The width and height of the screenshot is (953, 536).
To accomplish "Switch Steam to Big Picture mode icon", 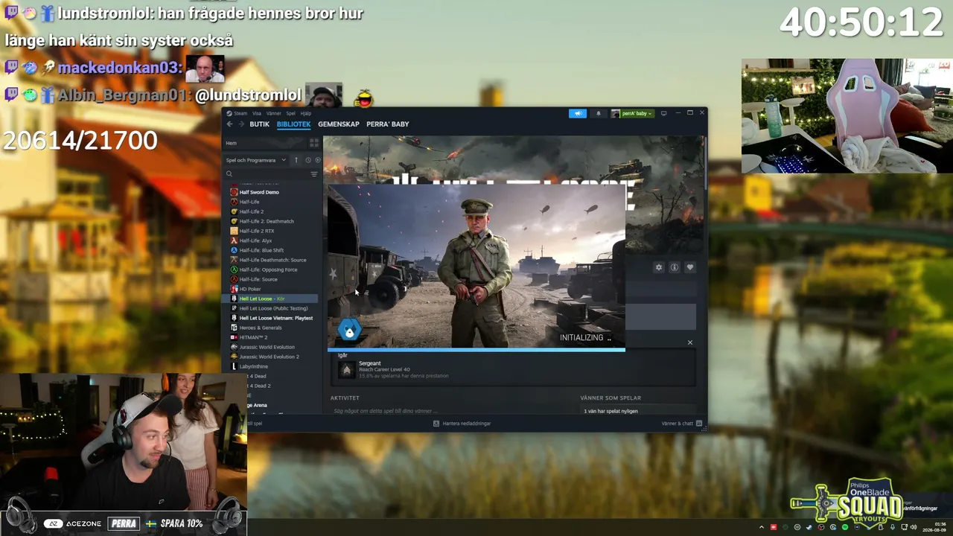I will click(663, 113).
